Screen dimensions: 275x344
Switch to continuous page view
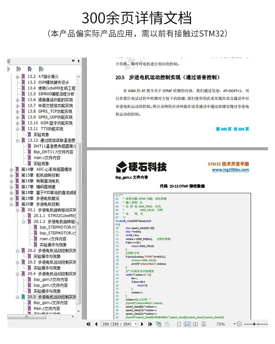pos(187,324)
